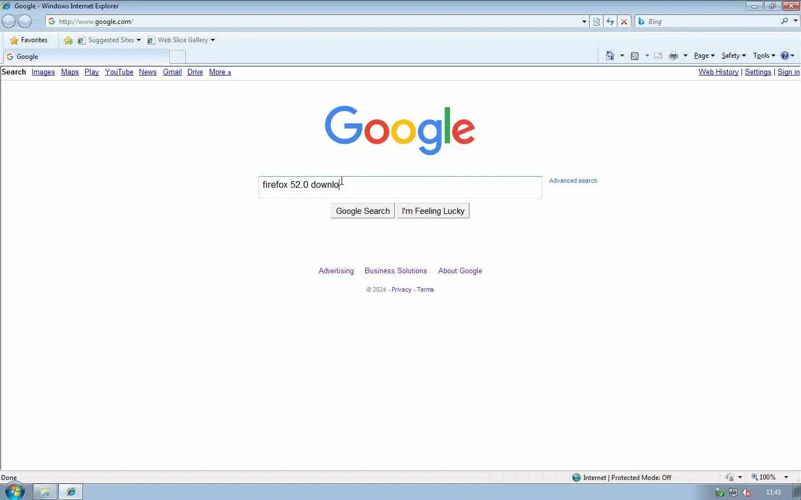Go forward using the Forward arrow button

click(25, 22)
